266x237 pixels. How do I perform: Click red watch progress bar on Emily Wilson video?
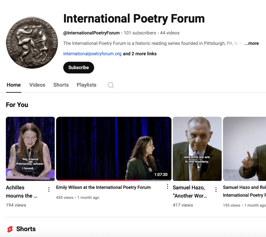click(98, 180)
